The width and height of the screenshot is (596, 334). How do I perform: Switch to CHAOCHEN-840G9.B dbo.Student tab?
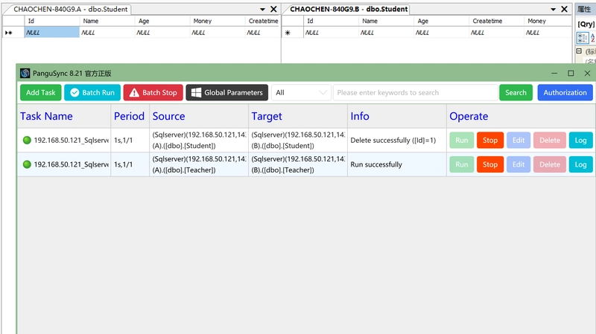click(349, 9)
